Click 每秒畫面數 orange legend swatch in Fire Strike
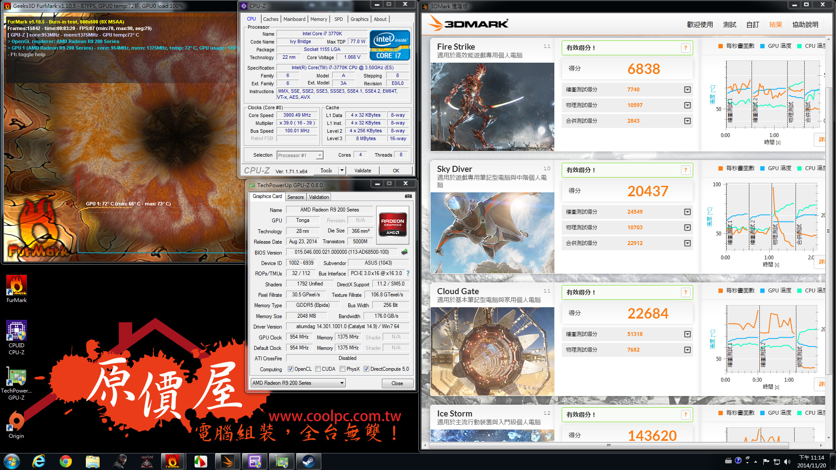 721,46
